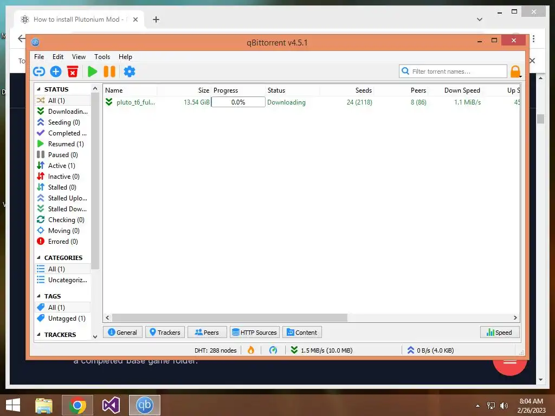555x416 pixels.
Task: Open the Windows Start button
Action: (x=13, y=405)
